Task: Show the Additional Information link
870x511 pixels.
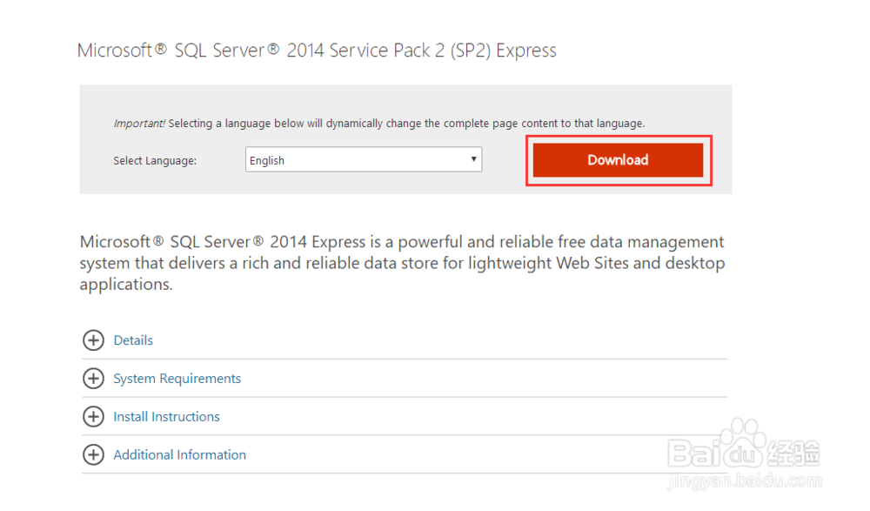Action: tap(179, 454)
